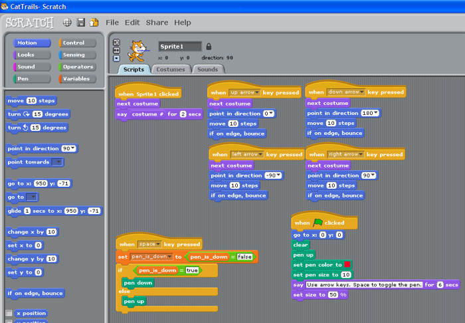Select the 'left-right flip' rotation style button
This screenshot has width=465, height=323.
[117, 50]
